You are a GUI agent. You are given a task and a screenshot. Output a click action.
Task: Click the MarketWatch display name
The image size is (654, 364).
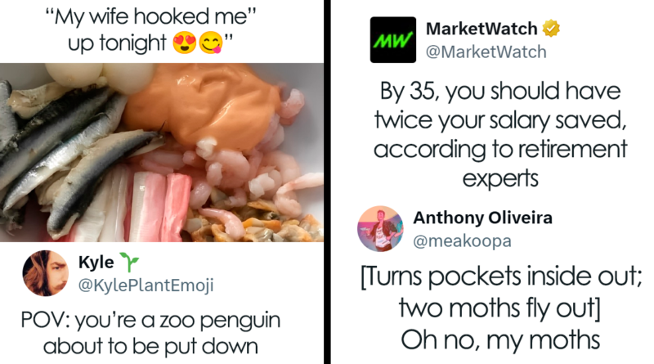tap(482, 29)
